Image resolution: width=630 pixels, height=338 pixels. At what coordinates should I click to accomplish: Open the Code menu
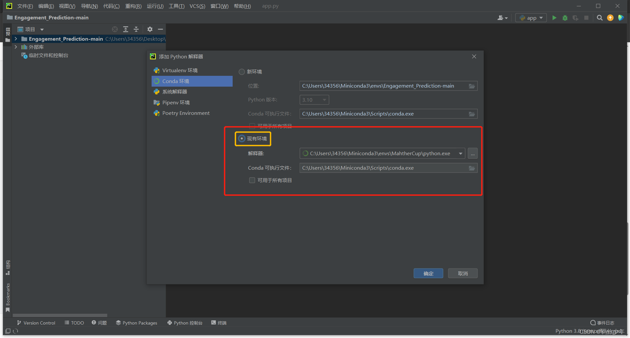point(111,6)
